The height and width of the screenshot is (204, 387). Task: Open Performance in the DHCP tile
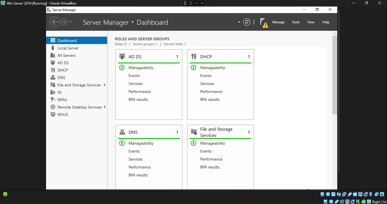211,91
